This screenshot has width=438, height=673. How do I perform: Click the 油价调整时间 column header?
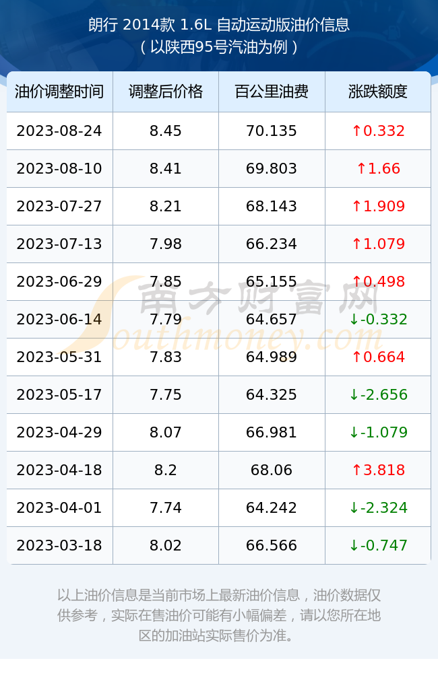click(59, 92)
